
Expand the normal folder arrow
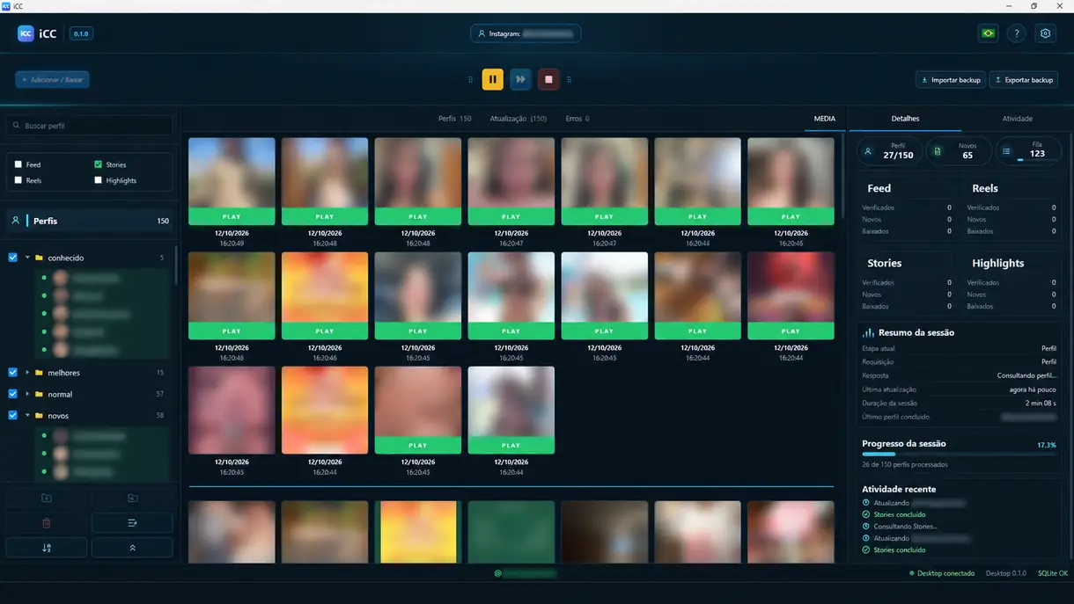tap(27, 394)
